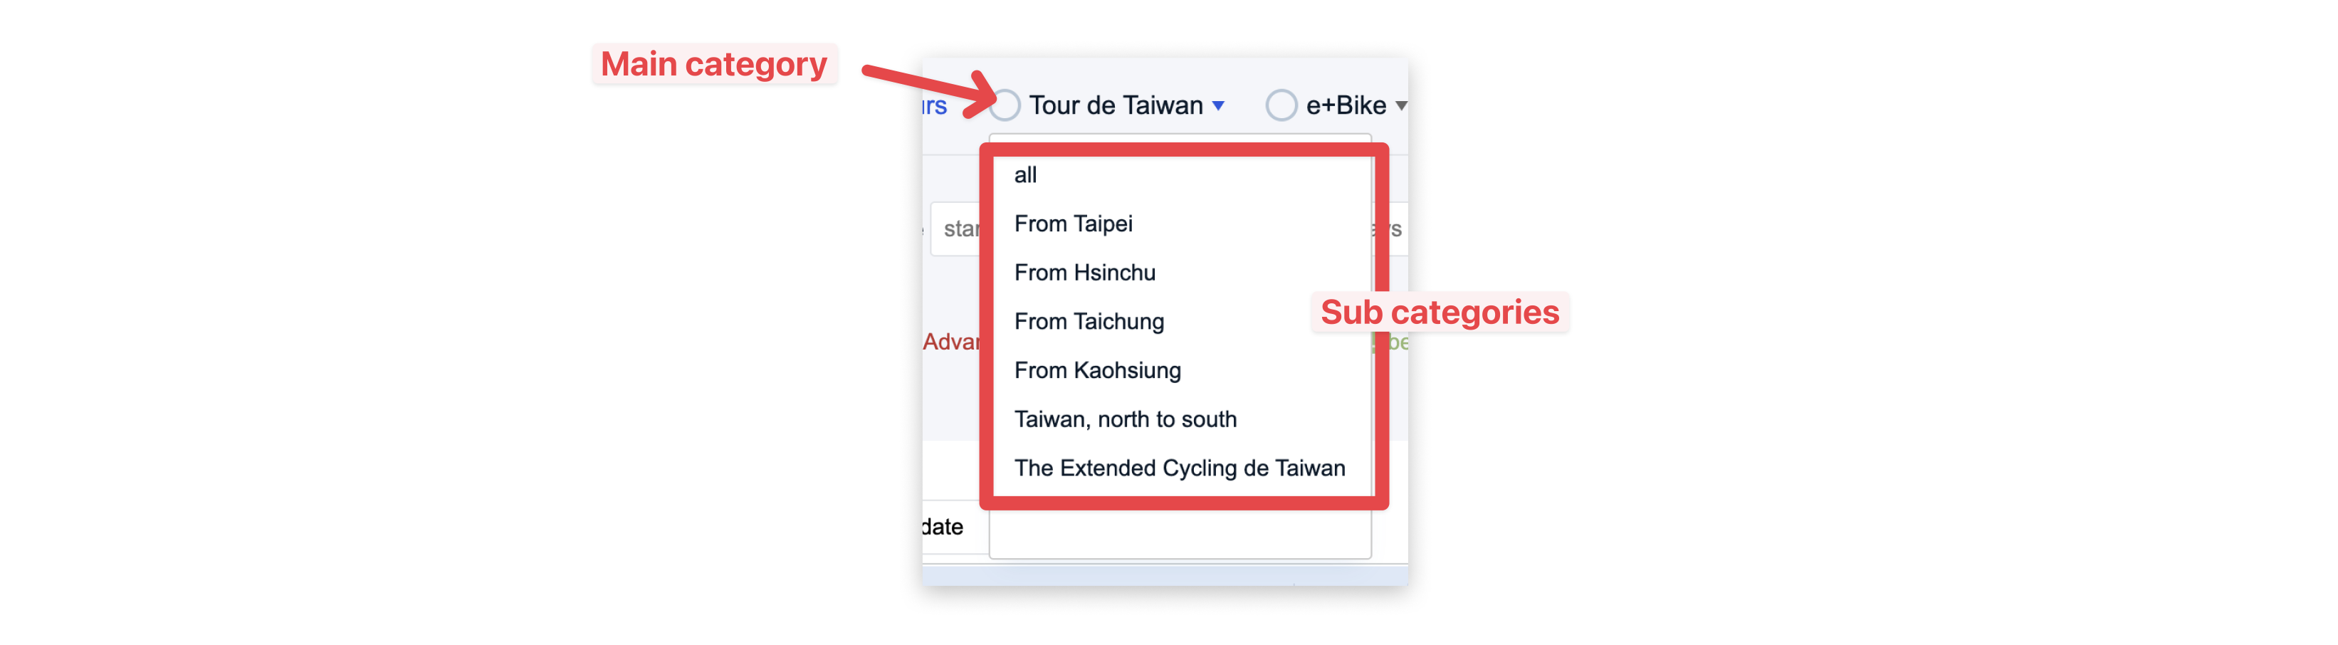The image size is (2338, 645).
Task: Focus the partially hidden start input field
Action: click(x=957, y=229)
